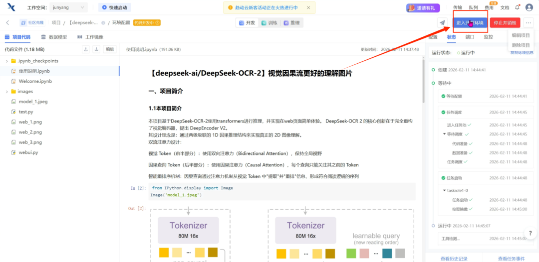Open the question mark help button
The image size is (539, 262).
(x=531, y=234)
